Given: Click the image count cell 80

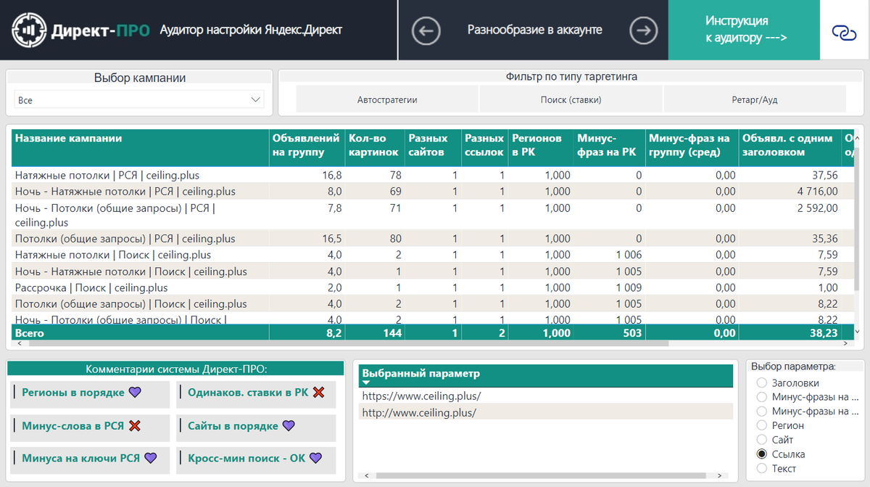Looking at the screenshot, I should pos(395,239).
